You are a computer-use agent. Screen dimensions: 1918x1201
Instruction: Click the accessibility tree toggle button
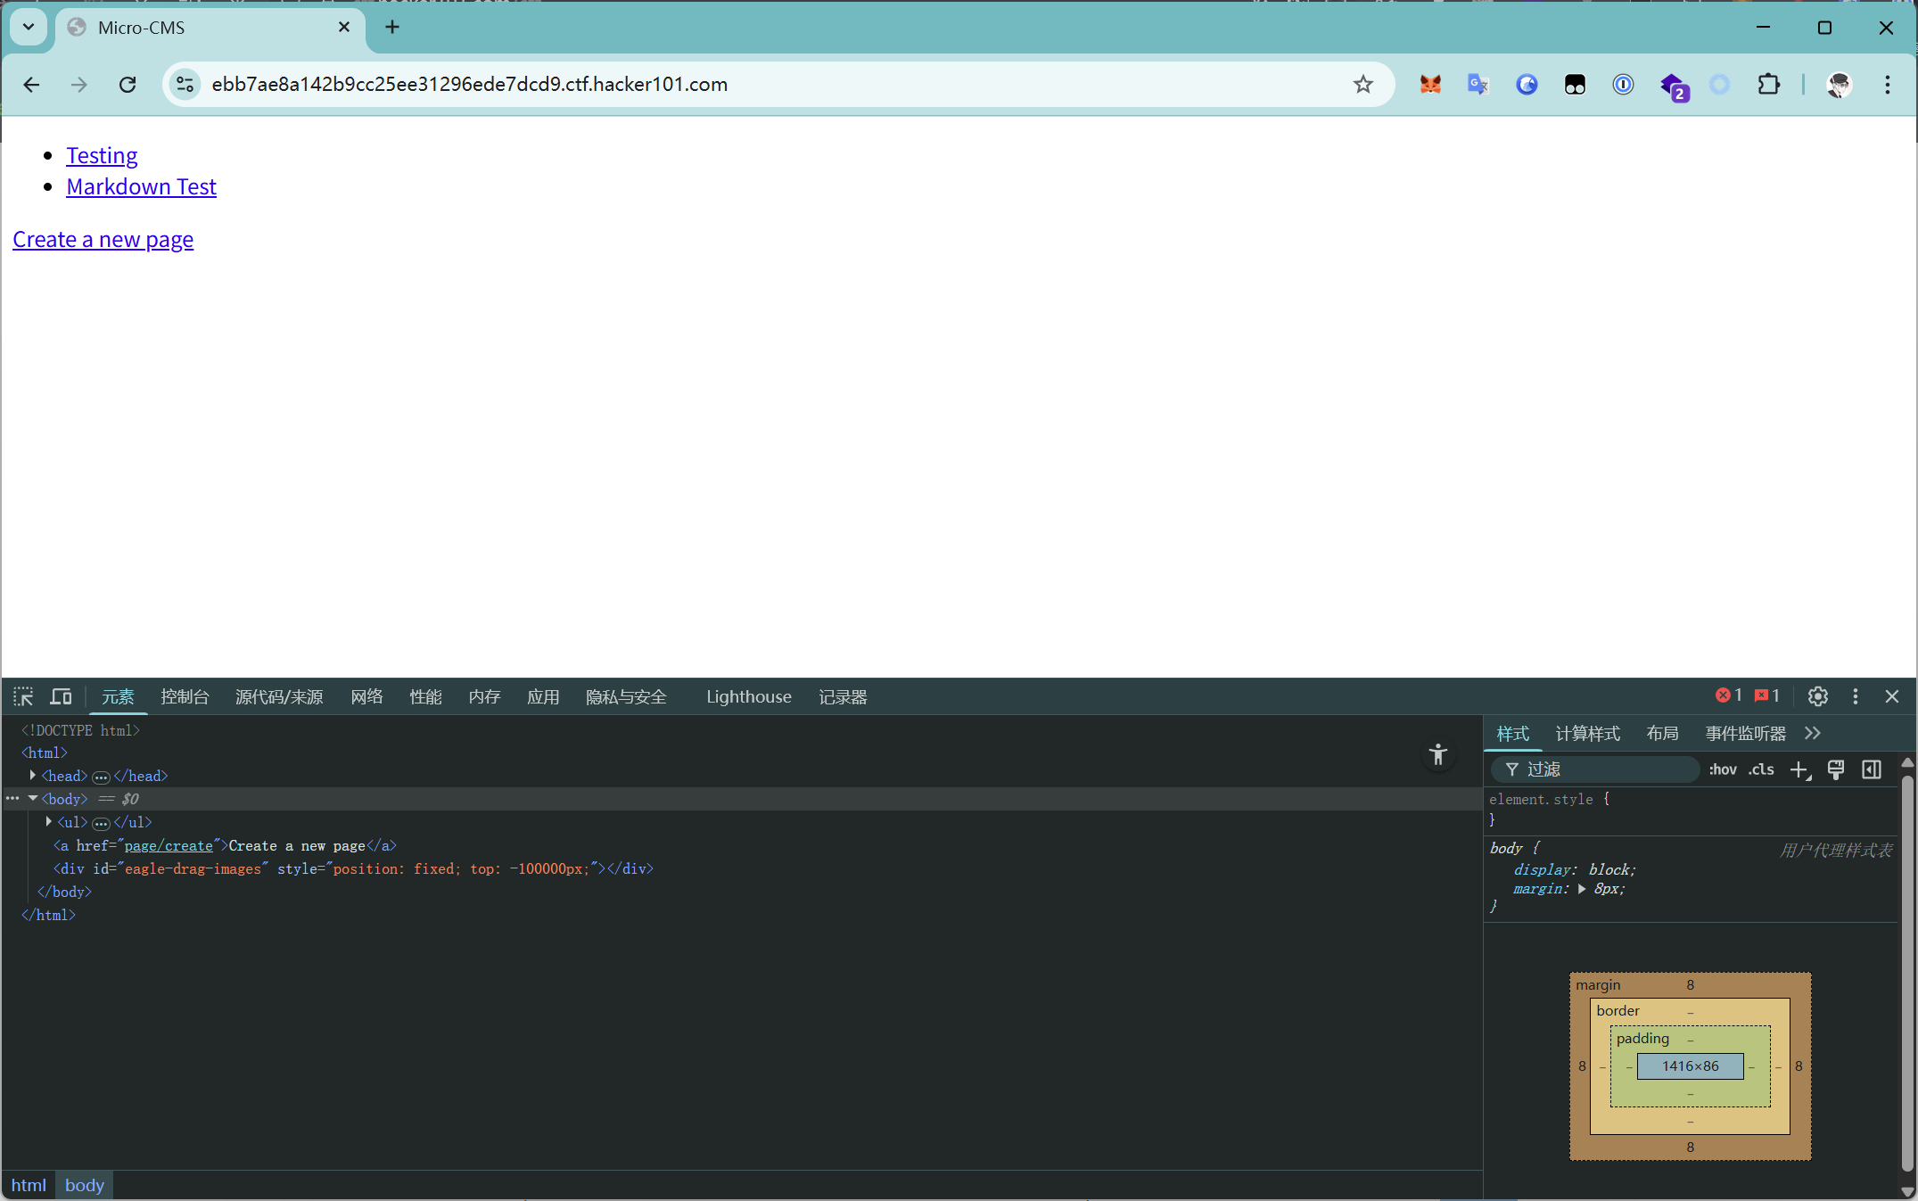[1438, 754]
